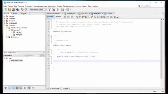
Task: Collapse the kz.enu.inf project node
Action: pos(4,26)
